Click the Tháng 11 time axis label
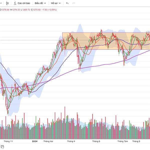This screenshot has width=150, height=150. pos(8,141)
